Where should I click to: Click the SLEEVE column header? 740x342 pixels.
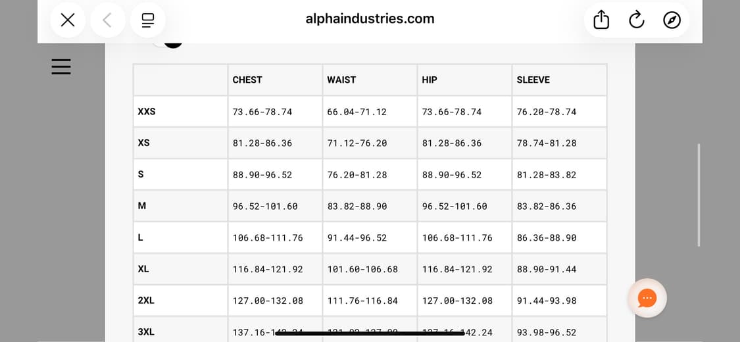(x=533, y=80)
